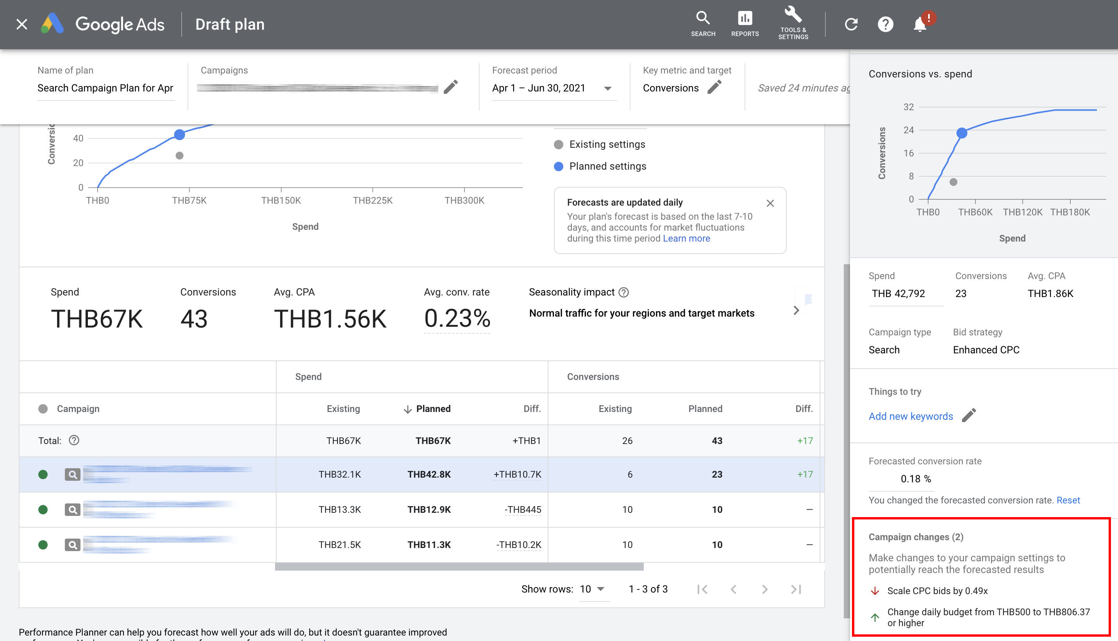Open the Tools & Settings menu
Viewport: 1118px width, 641px height.
pyautogui.click(x=793, y=23)
